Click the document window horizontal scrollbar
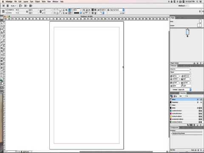 point(116,152)
